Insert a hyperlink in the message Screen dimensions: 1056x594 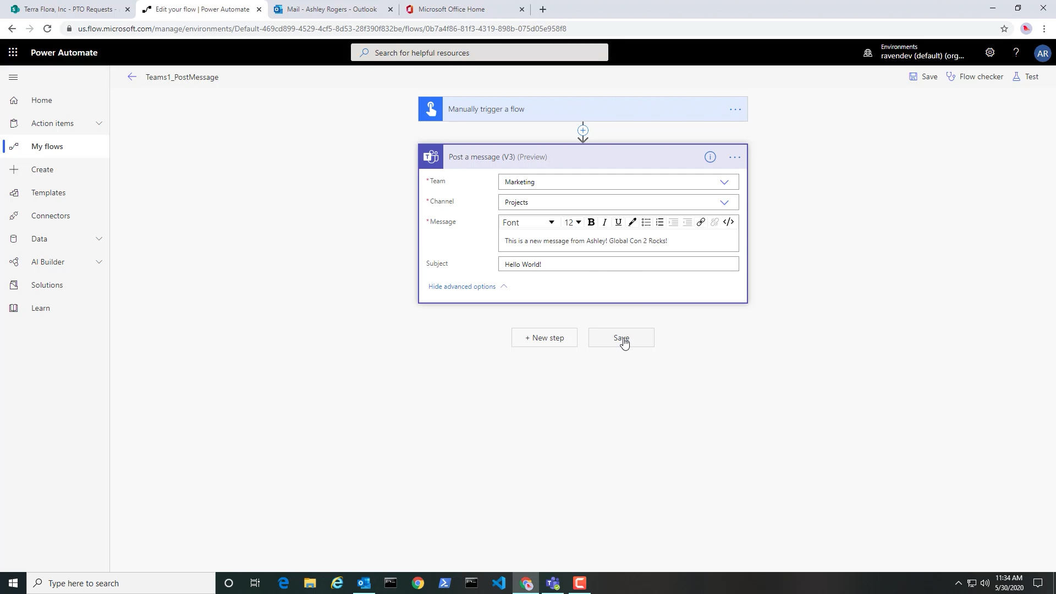click(701, 222)
